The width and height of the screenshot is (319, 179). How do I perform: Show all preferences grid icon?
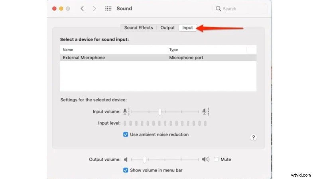[108, 8]
